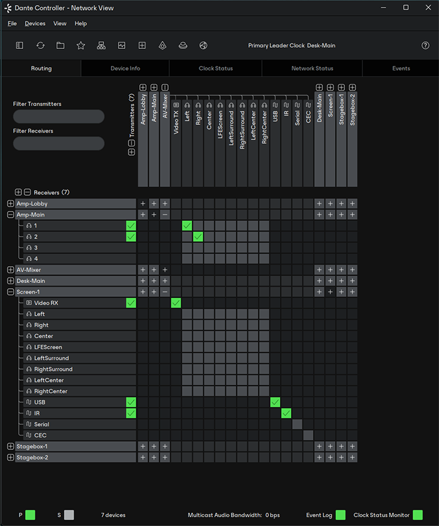Click the Filter Receivers input field
This screenshot has height=526, width=439.
[59, 143]
